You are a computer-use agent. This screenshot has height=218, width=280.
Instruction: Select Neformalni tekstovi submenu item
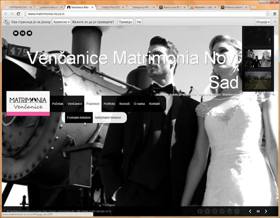point(108,117)
